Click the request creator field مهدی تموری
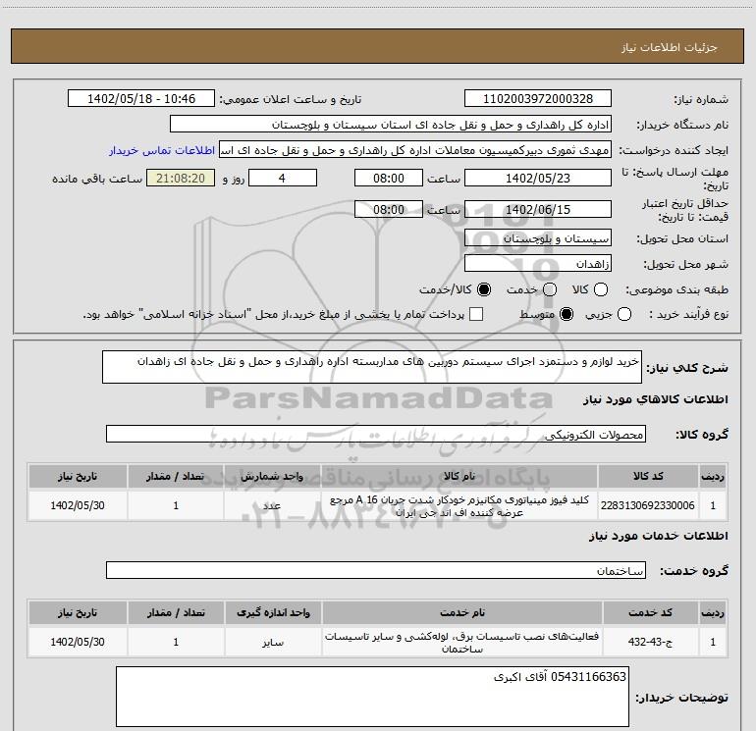The image size is (756, 731). pos(415,150)
